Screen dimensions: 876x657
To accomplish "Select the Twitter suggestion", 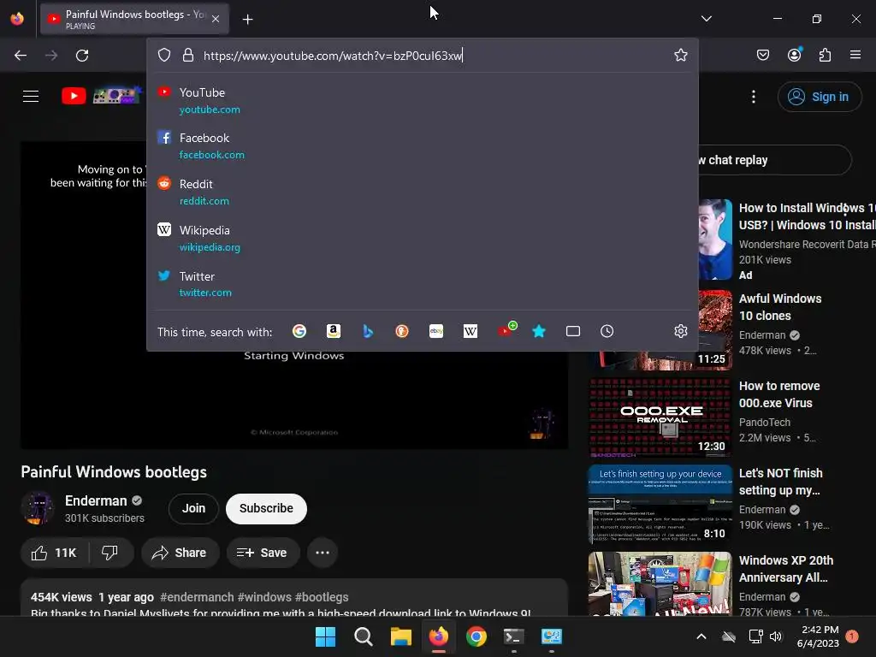I will click(422, 284).
